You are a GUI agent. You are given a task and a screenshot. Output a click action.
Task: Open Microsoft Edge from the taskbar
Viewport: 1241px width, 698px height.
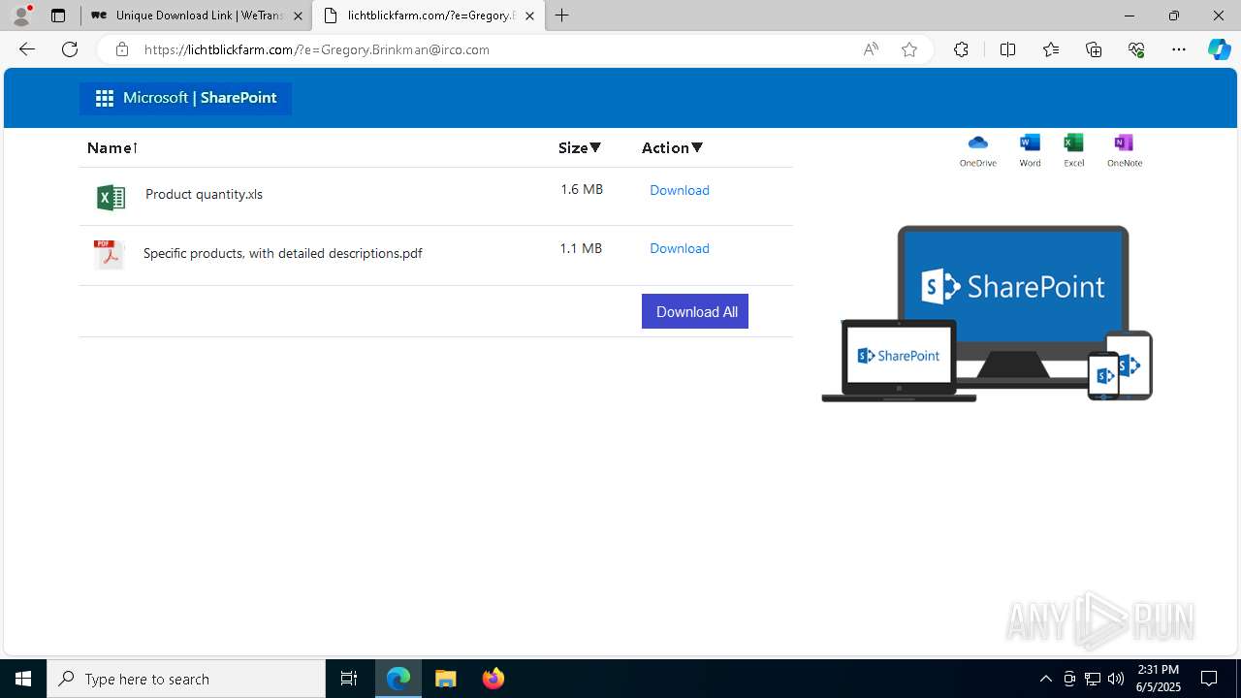[398, 679]
